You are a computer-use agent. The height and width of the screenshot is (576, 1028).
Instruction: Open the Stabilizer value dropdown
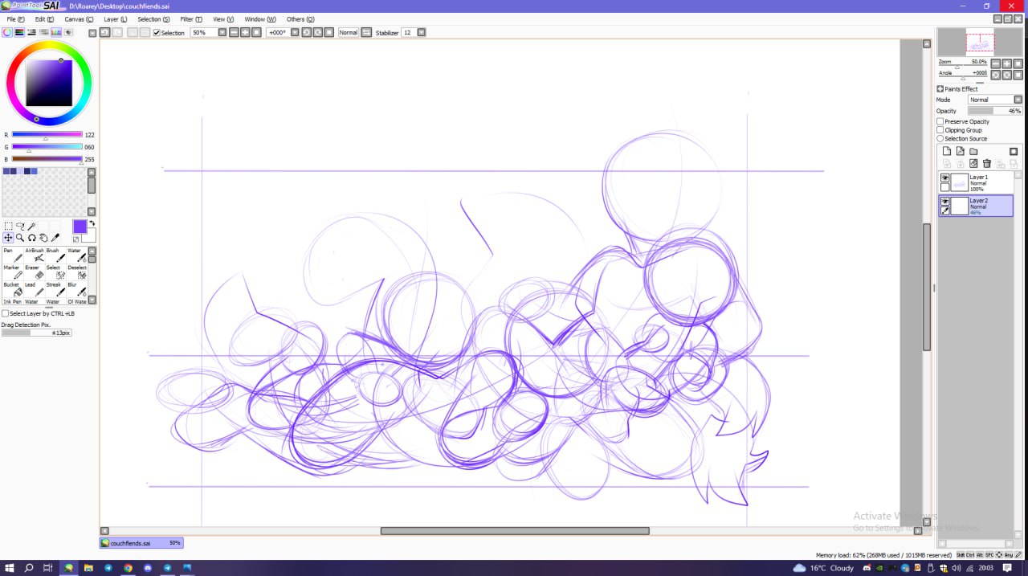422,33
